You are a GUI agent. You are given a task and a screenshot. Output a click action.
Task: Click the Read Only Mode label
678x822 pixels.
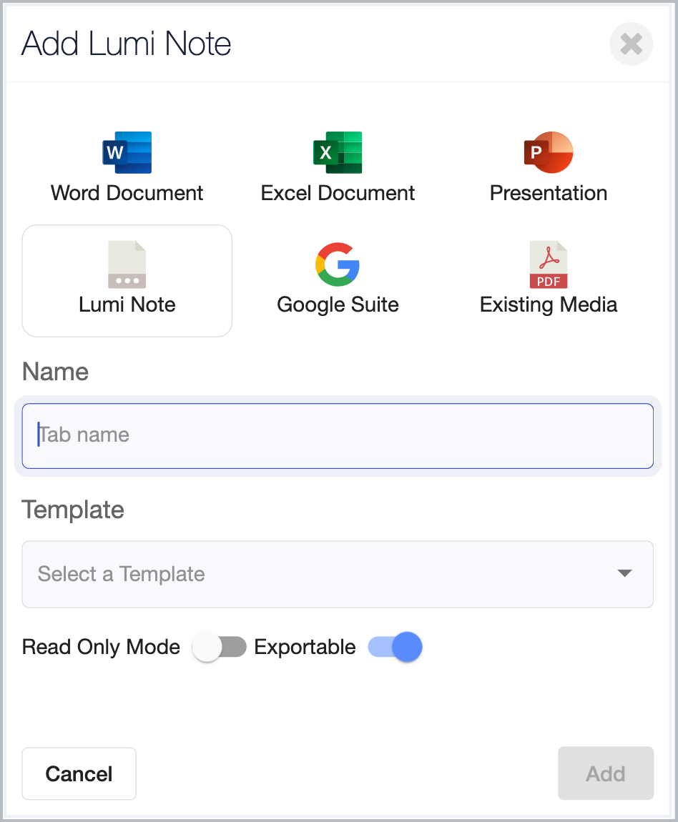[102, 647]
